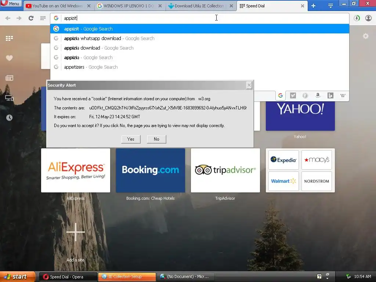Open macy's in the folder tile
Image resolution: width=376 pixels, height=282 pixels.
(317, 160)
